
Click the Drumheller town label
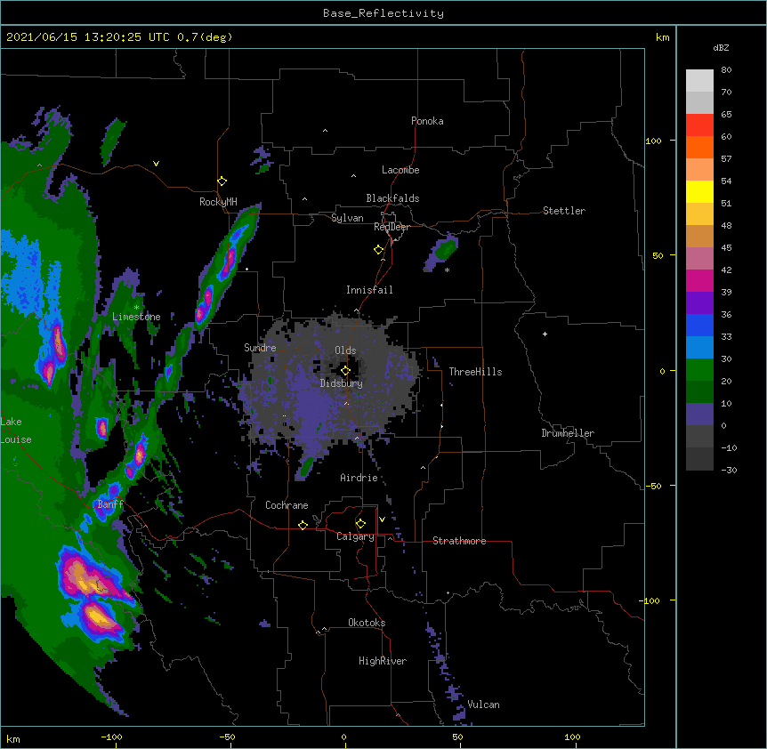coord(568,433)
